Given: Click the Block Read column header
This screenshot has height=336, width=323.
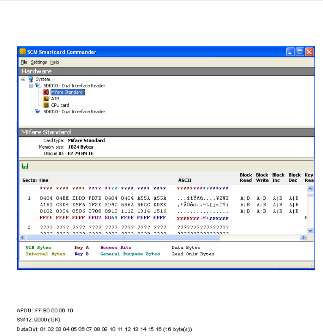Looking at the screenshot, I should point(246,178).
